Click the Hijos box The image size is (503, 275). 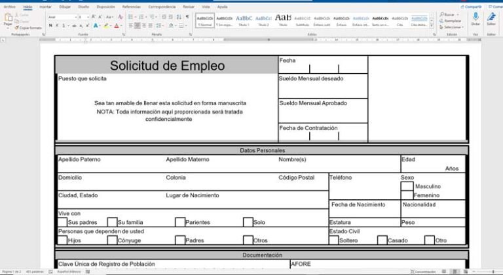click(x=62, y=240)
